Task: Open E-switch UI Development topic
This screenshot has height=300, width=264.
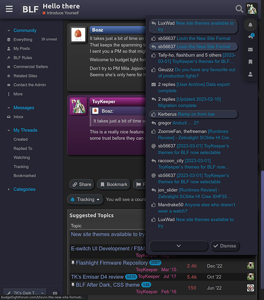Action: point(108,248)
